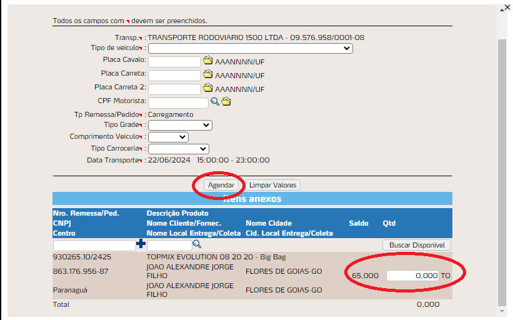Viewport: 513px width, 320px height.
Task: Click the Itens anexos section header
Action: tap(252, 199)
